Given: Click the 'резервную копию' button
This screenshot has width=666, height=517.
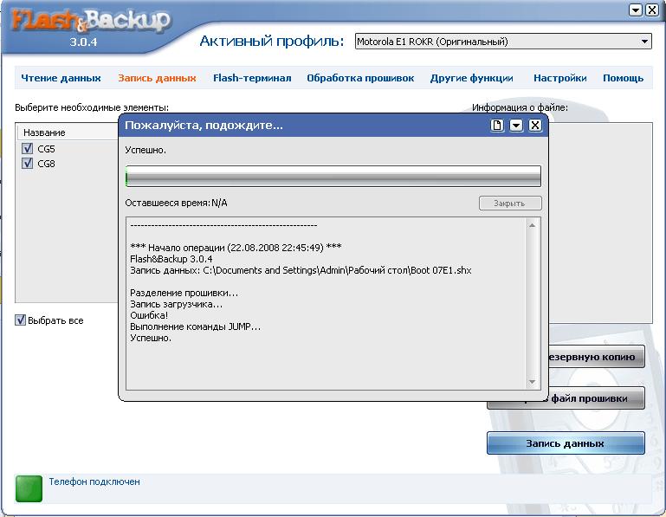Looking at the screenshot, I should (597, 357).
